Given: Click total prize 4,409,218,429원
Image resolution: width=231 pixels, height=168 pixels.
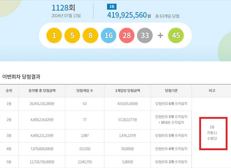Looking at the screenshot, I should click(x=42, y=120).
